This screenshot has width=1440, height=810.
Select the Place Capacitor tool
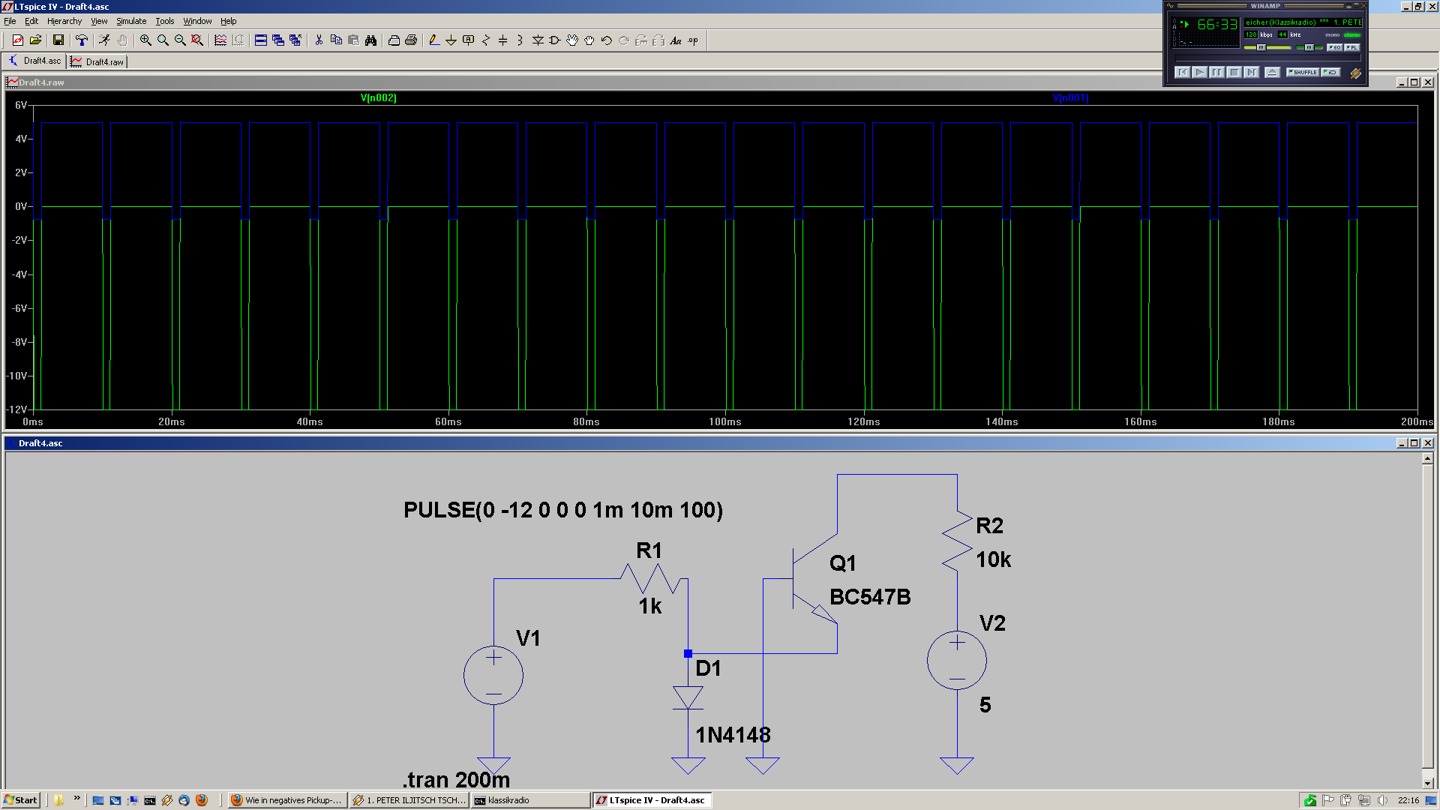coord(502,40)
